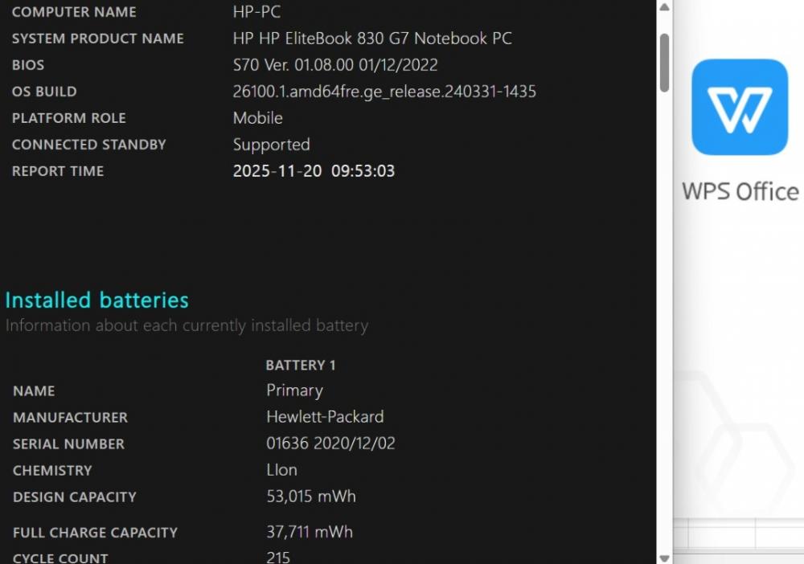The width and height of the screenshot is (804, 564).
Task: Click the 'COMPUTER NAME' label
Action: (x=74, y=12)
